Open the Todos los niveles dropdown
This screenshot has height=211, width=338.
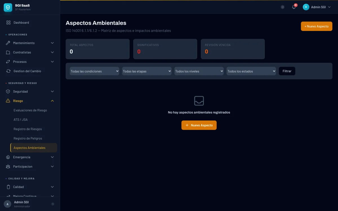point(199,71)
